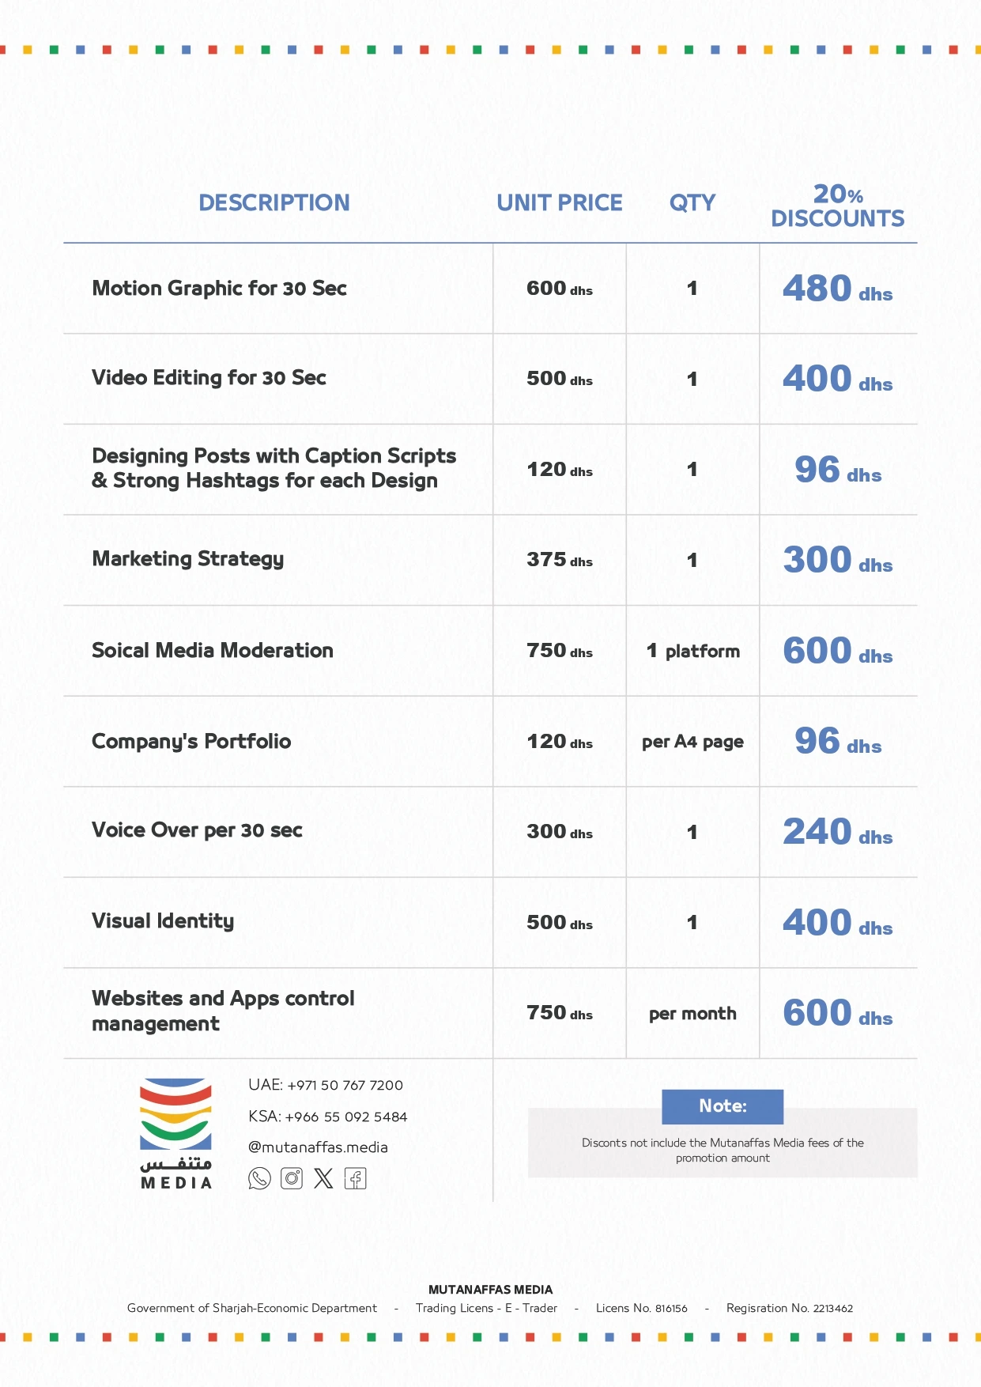Select the Marketing Strategy description
The width and height of the screenshot is (981, 1387).
188,559
